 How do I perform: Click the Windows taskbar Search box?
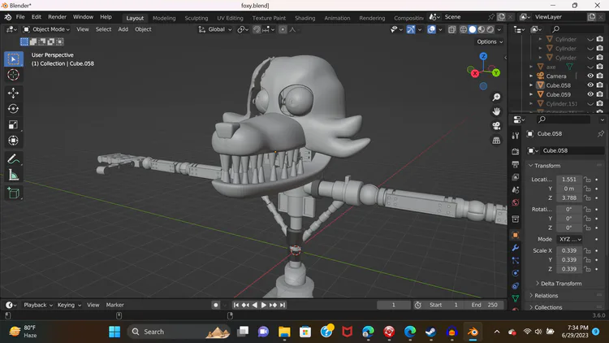tap(179, 332)
